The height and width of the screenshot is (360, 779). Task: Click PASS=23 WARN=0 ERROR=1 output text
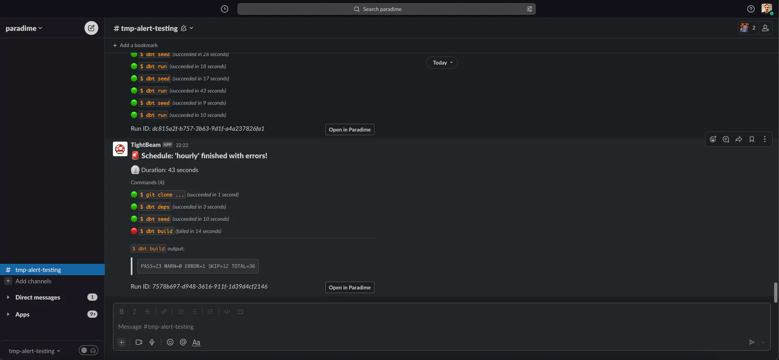(198, 266)
